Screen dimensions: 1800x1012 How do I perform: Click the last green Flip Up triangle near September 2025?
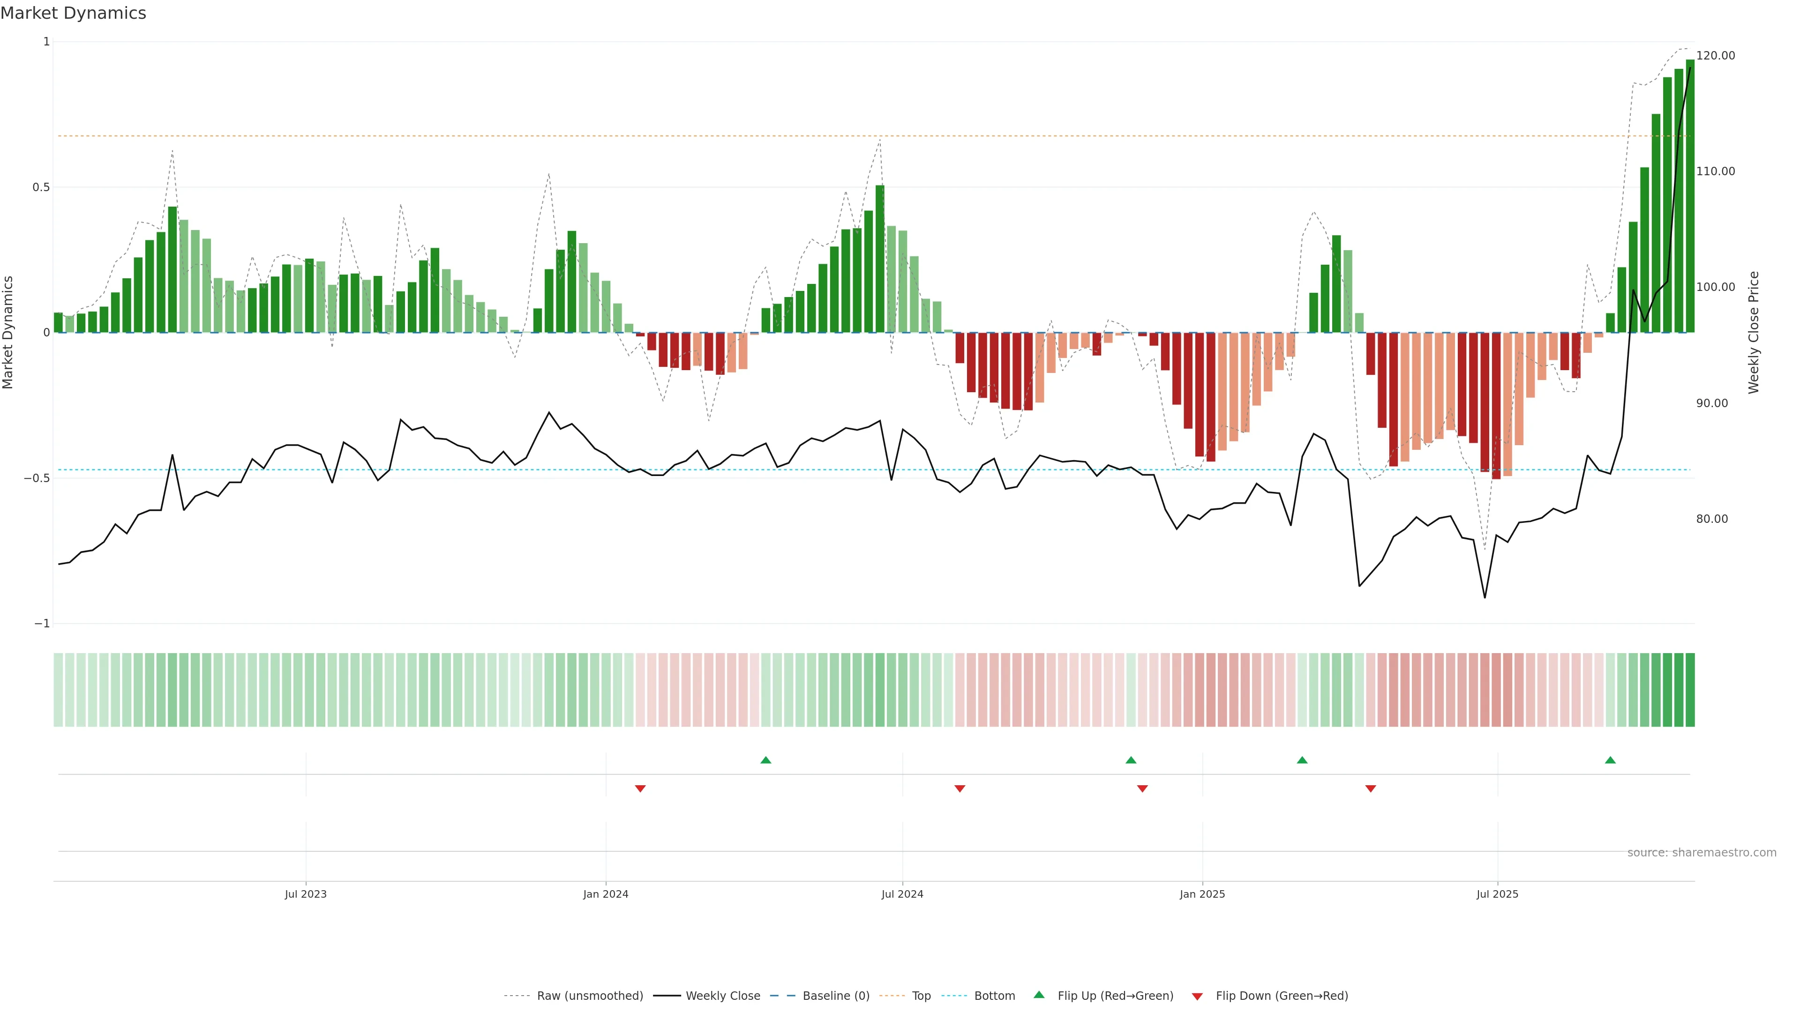[x=1610, y=760]
